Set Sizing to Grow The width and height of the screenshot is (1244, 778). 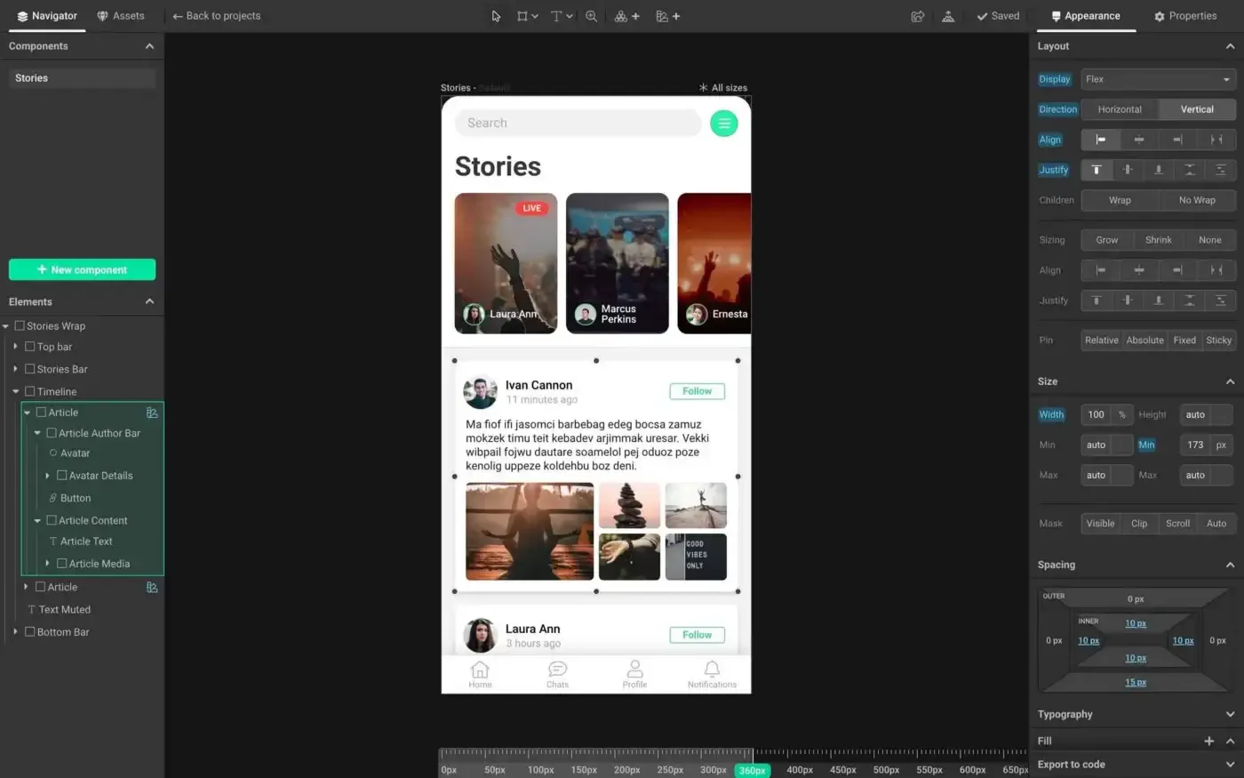click(x=1107, y=240)
